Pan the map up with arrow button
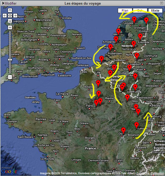This screenshot has width=165, height=176. tap(10, 10)
